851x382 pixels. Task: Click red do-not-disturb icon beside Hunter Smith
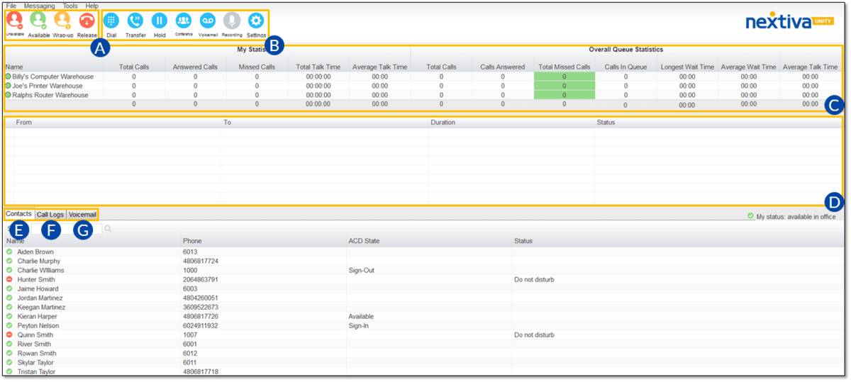point(9,279)
